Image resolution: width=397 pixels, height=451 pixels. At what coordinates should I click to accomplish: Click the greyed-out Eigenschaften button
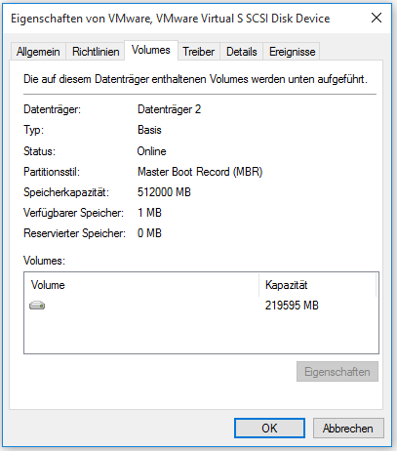pyautogui.click(x=337, y=371)
